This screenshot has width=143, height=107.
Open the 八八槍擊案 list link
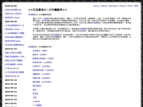click(37, 105)
